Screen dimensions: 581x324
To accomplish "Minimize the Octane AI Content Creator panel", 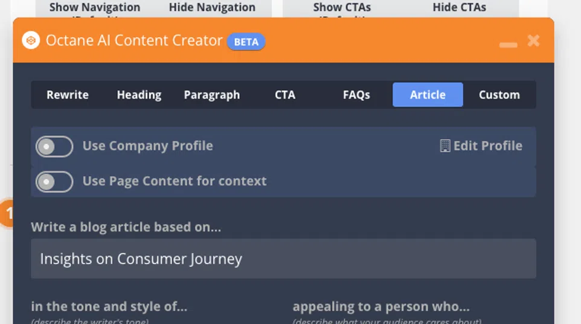I will click(508, 45).
